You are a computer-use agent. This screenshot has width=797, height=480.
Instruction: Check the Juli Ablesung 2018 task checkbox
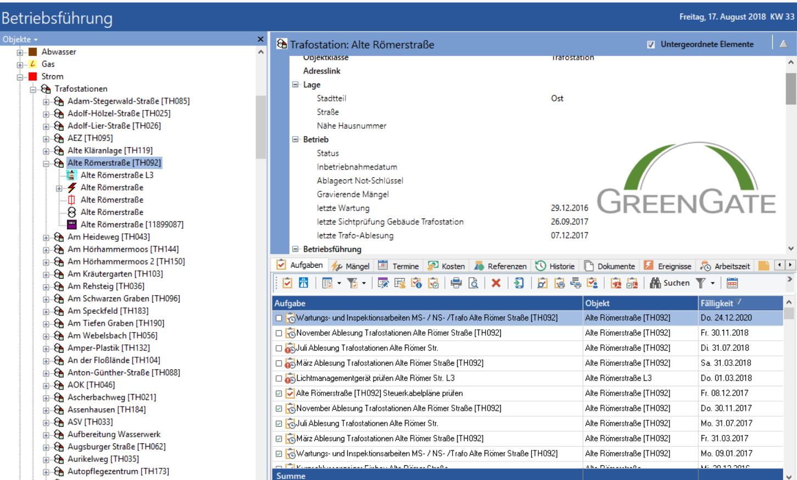279,348
